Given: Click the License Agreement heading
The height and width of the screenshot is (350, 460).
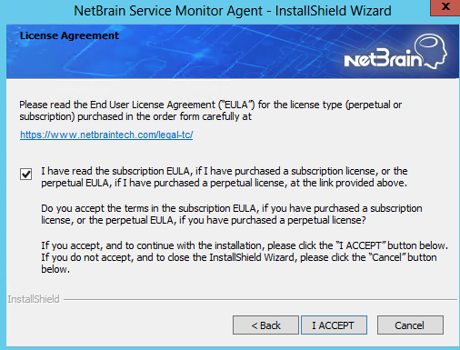Looking at the screenshot, I should [69, 35].
